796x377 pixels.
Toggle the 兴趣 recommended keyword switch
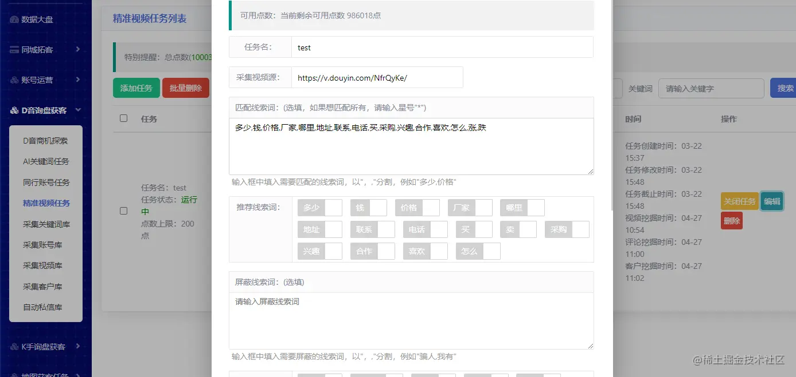(x=320, y=251)
